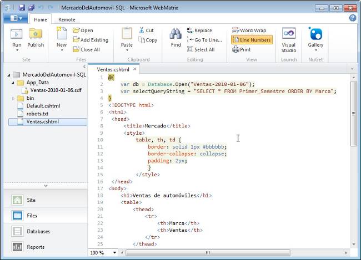Screen dimensions: 361x260
Task: Select the Home ribbon tab
Action: (41, 19)
